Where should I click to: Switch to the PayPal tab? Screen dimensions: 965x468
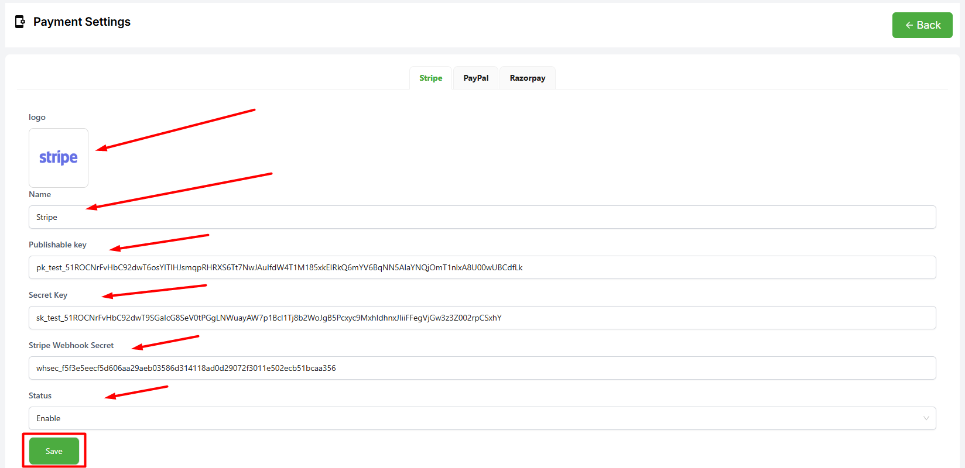tap(475, 78)
